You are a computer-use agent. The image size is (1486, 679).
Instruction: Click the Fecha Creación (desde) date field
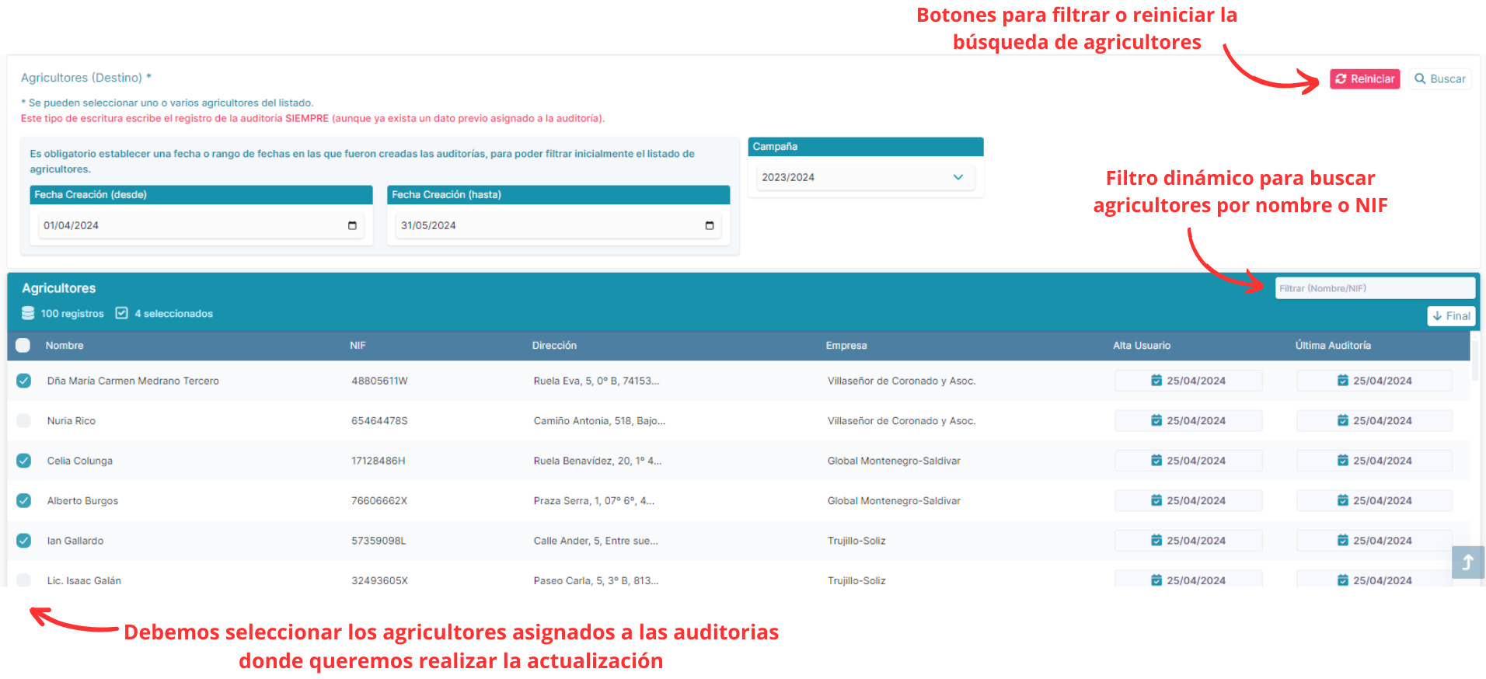pyautogui.click(x=187, y=225)
